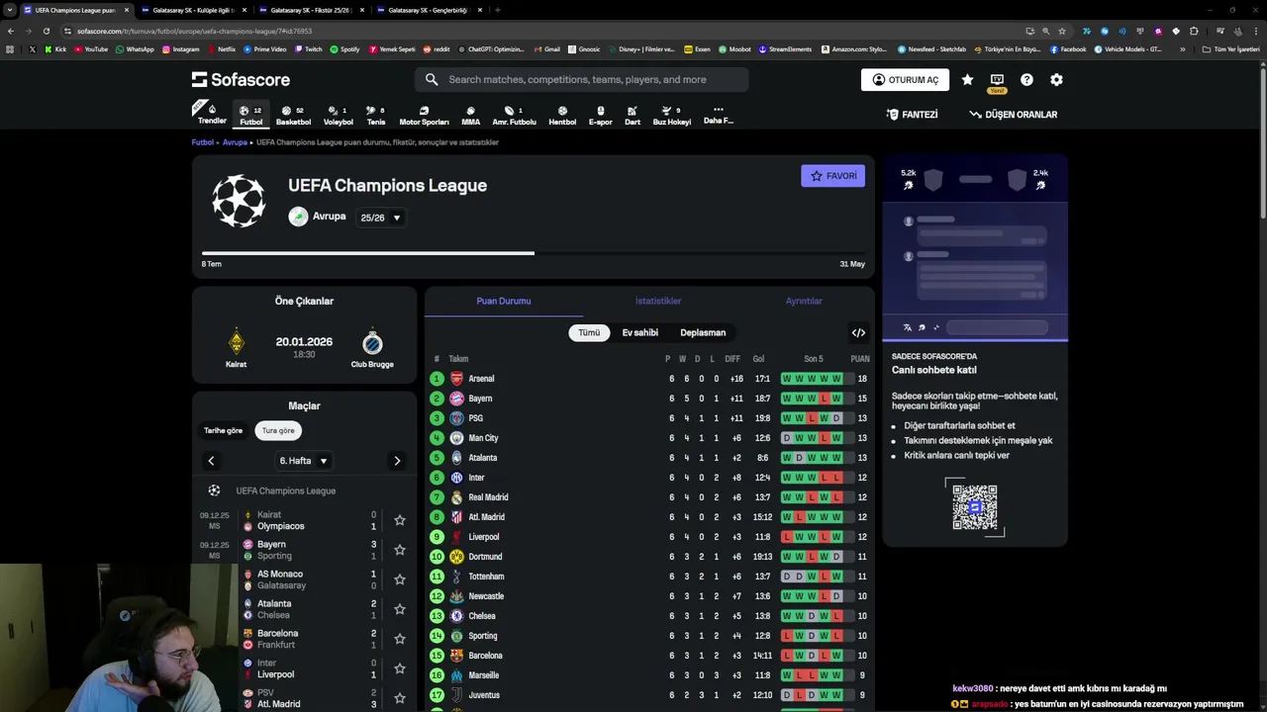Viewport: 1267px width, 712px height.
Task: Click the Sofascore logo
Action: (241, 79)
